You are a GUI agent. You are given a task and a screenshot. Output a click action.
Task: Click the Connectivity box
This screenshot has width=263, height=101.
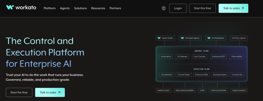point(237,75)
